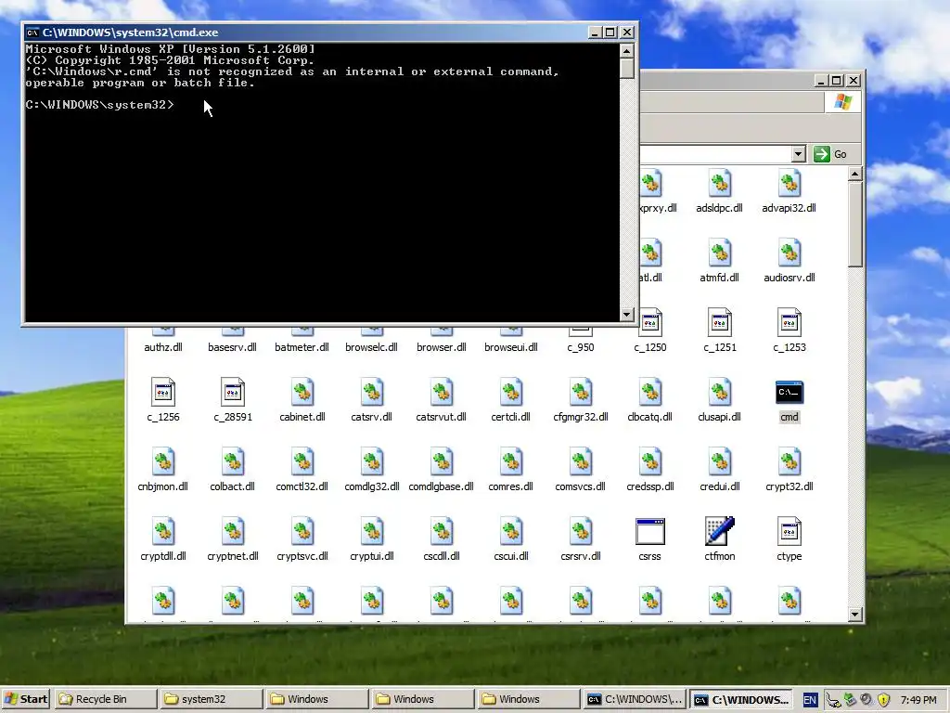The image size is (950, 713).
Task: Select the cryptui.dll file icon
Action: 371,532
